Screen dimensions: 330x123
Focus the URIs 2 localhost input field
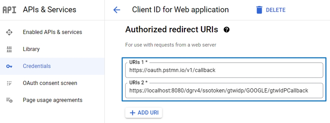(224, 90)
